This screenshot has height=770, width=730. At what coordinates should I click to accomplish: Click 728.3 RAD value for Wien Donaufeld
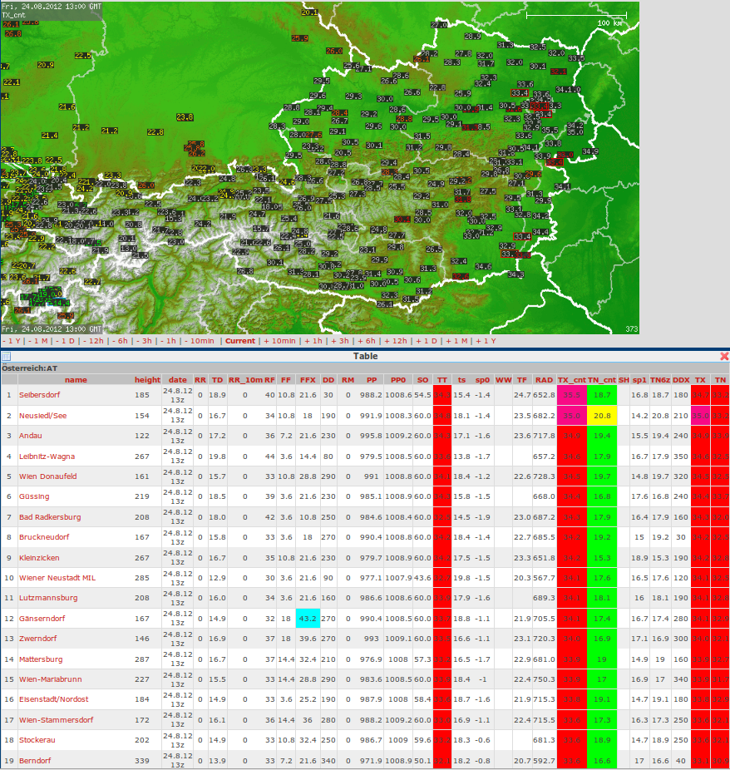(544, 476)
